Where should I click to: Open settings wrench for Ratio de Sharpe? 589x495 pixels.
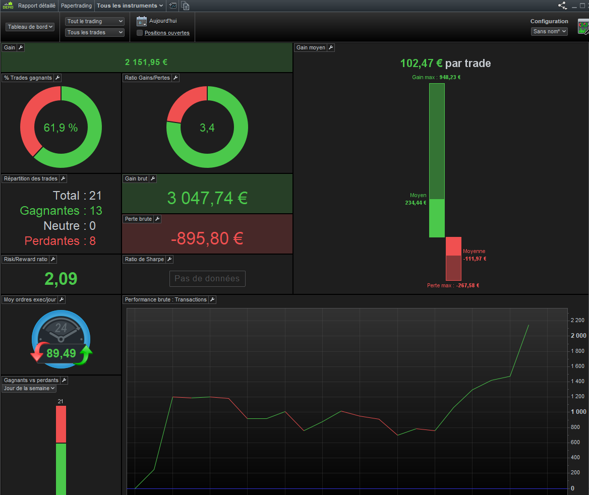pyautogui.click(x=169, y=259)
